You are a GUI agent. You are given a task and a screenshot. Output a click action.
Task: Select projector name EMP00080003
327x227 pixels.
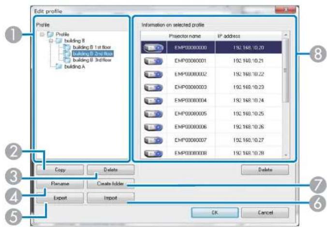pyautogui.click(x=191, y=87)
